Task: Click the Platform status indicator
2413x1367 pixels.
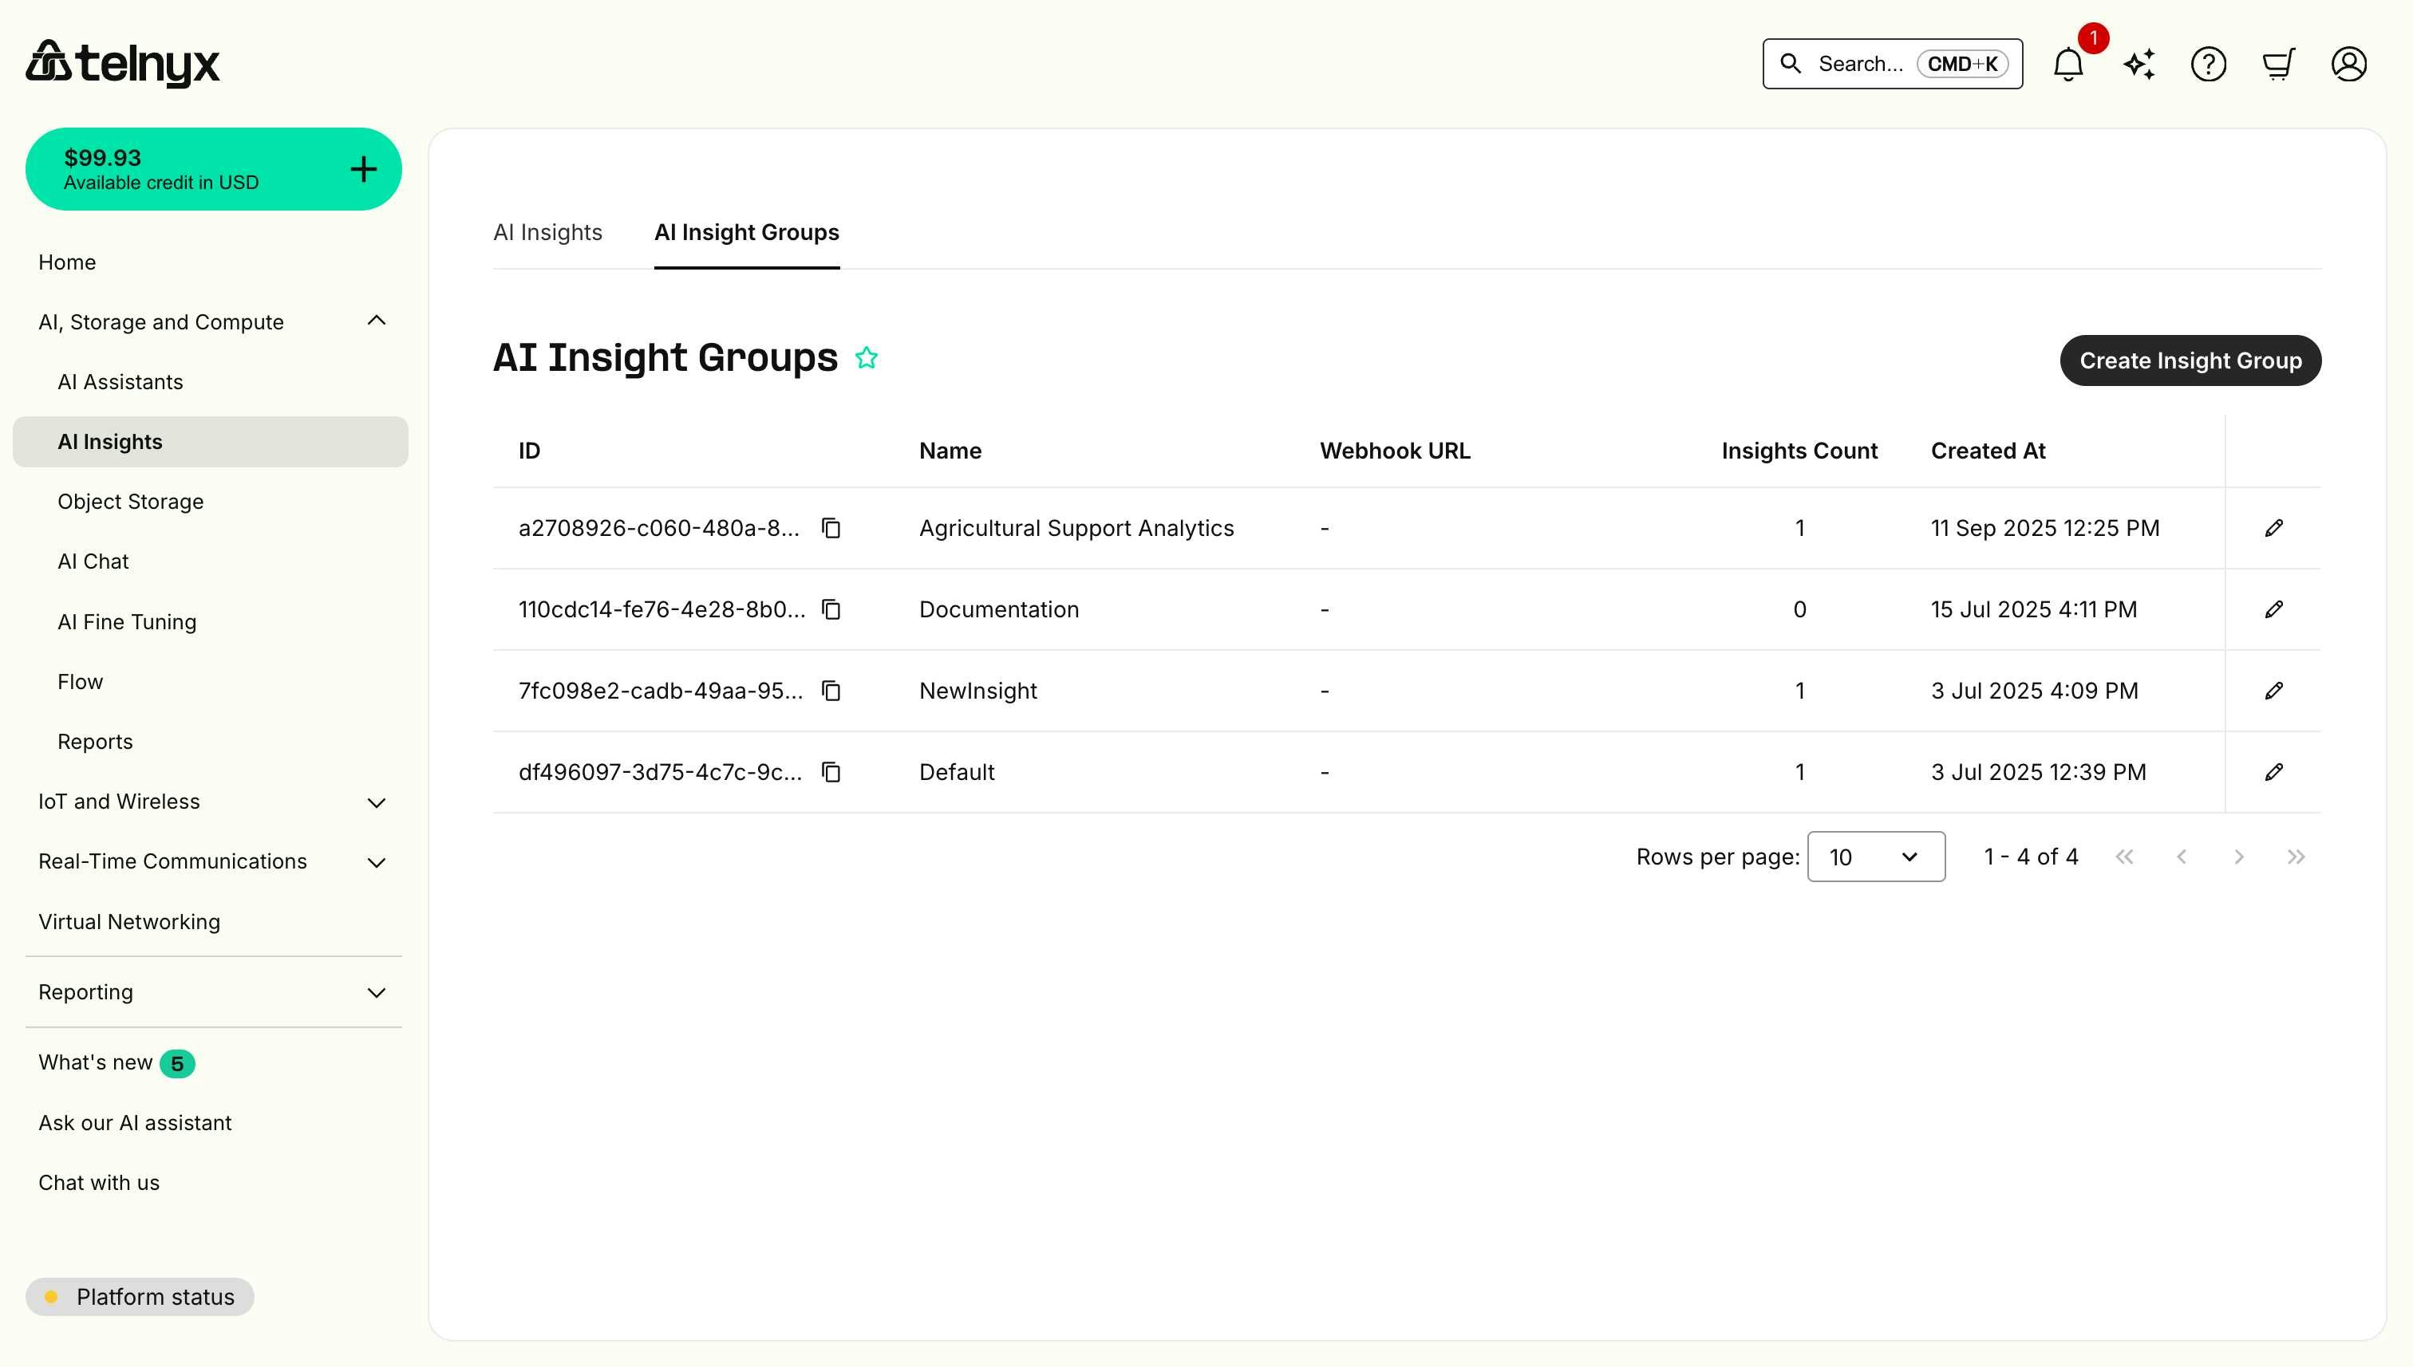Action: pyautogui.click(x=140, y=1297)
